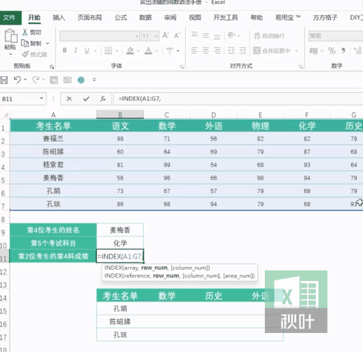Click the Cut scissors icon
This screenshot has height=352, width=363.
pos(25,32)
